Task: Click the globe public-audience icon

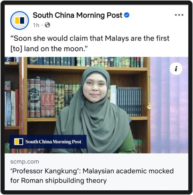Action: tap(47, 25)
